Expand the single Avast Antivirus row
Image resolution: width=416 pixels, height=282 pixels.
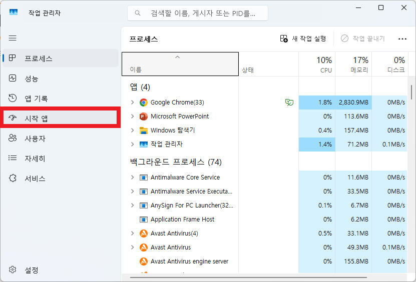coord(132,247)
